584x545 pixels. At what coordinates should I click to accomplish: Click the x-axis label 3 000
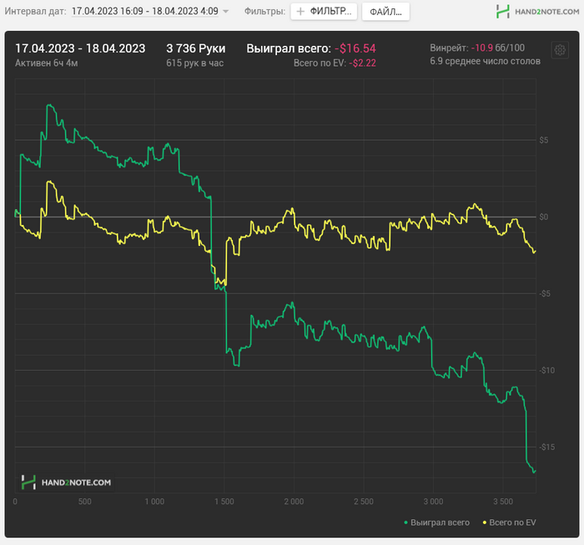click(433, 502)
